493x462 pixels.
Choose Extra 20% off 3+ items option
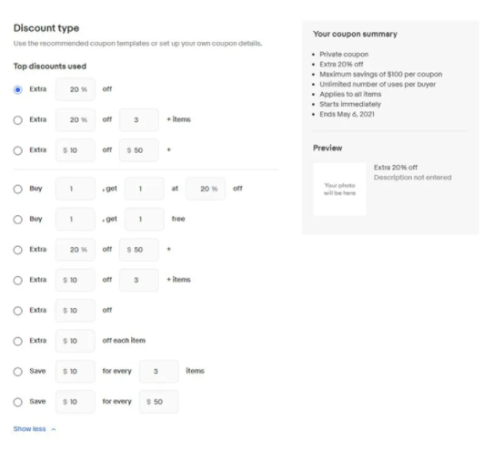18,120
